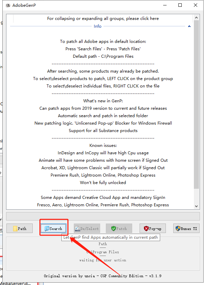Click the Path button with folder icon
Image resolution: width=206 pixels, height=285 pixels.
coord(20,229)
